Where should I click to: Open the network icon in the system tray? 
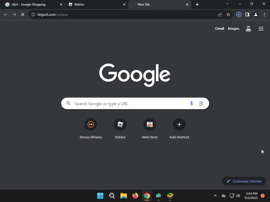coord(232,196)
